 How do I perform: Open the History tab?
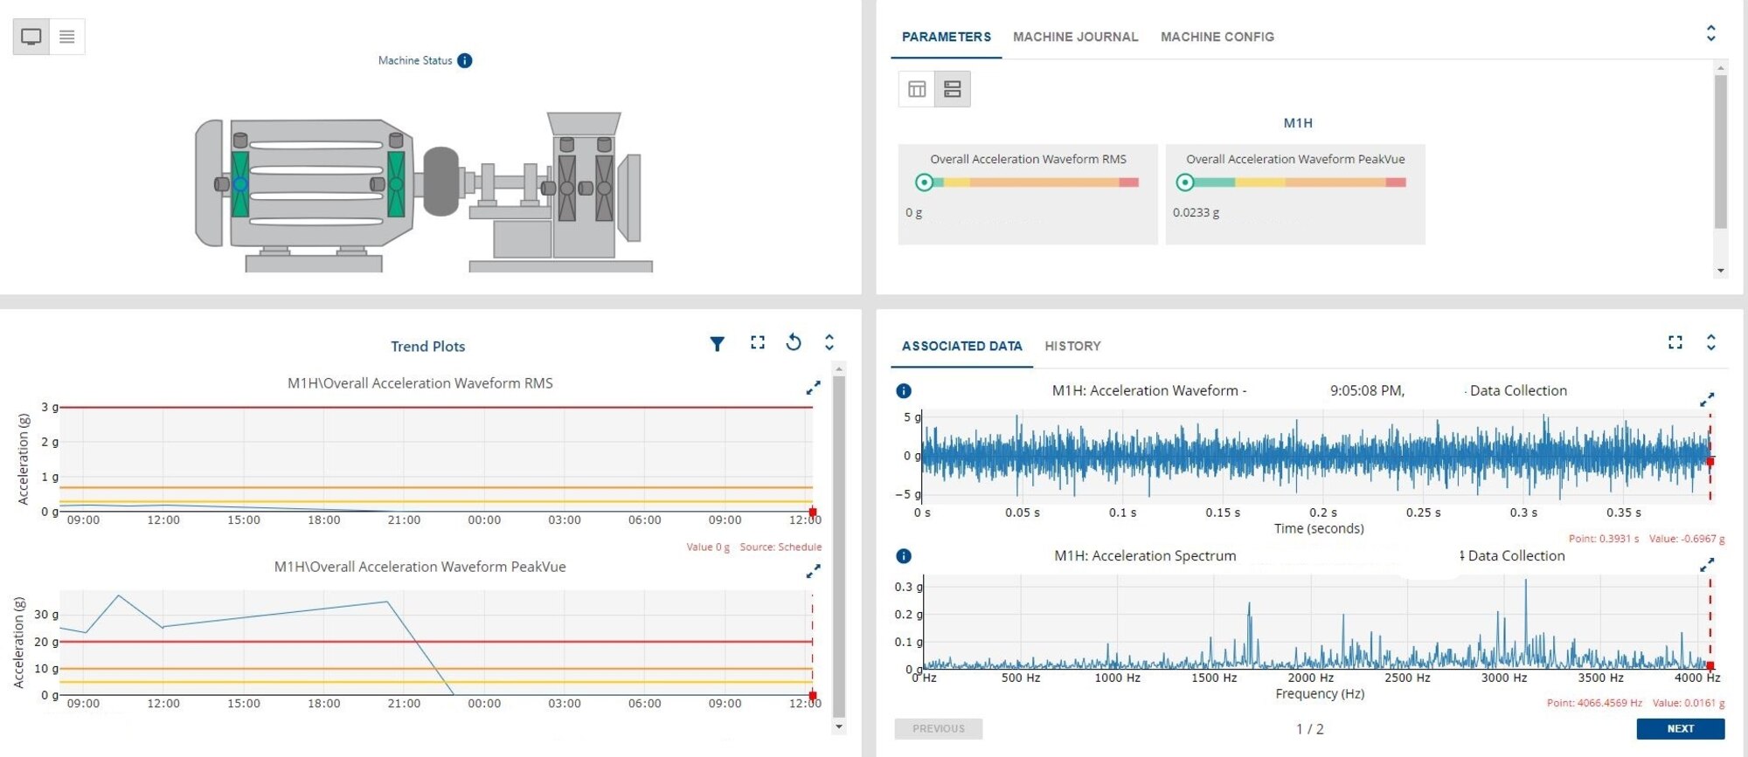click(x=1072, y=346)
